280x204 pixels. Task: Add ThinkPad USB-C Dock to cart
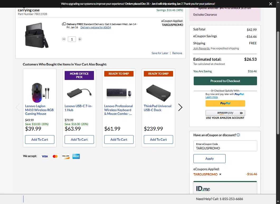click(158, 140)
